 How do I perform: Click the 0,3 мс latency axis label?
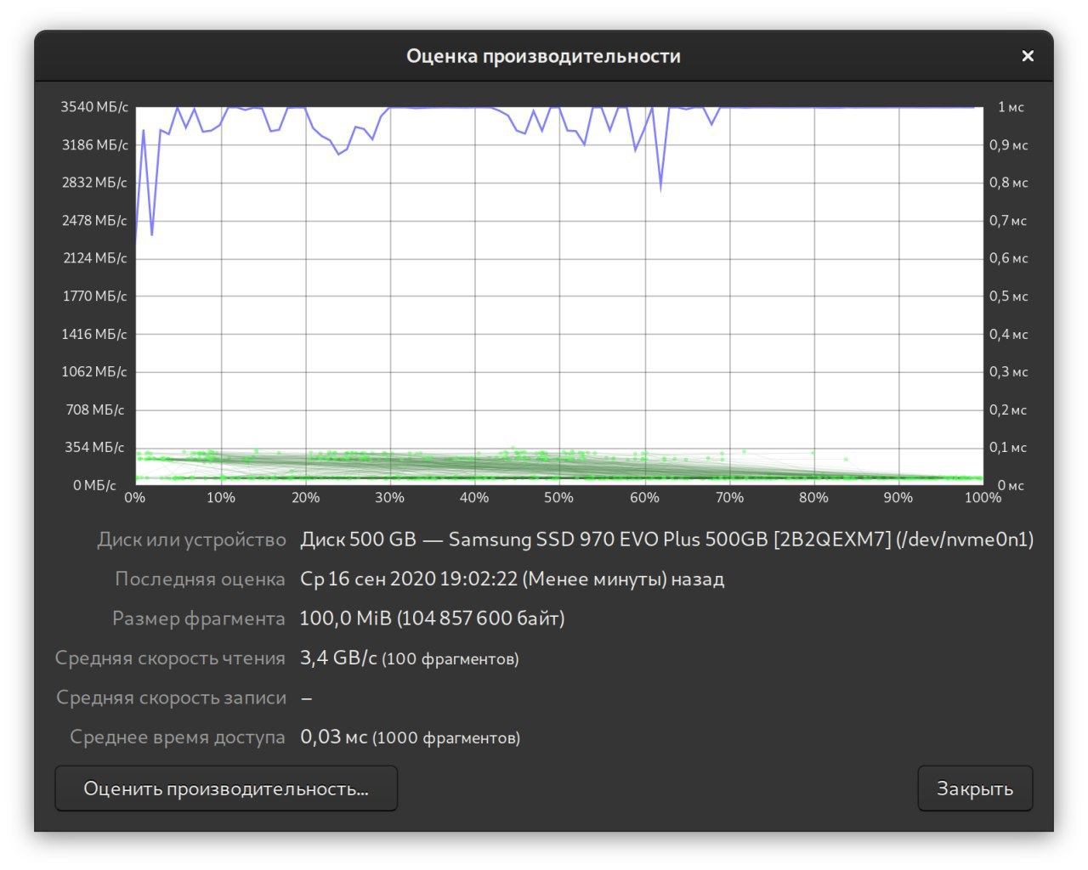[1009, 372]
